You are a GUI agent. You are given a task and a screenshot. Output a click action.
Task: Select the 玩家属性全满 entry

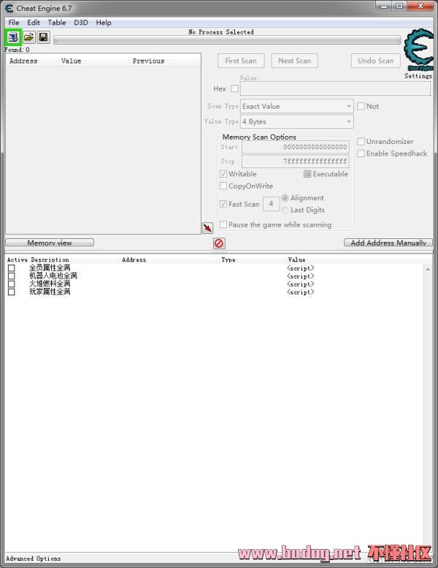point(50,292)
